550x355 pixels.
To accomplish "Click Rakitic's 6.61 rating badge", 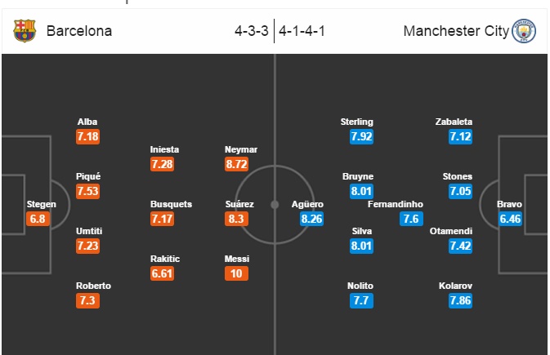I will [x=162, y=273].
